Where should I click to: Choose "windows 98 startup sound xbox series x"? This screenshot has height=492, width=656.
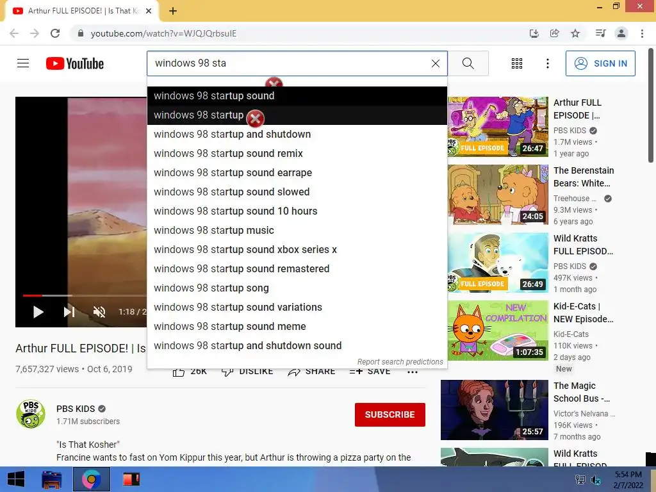coord(297,250)
